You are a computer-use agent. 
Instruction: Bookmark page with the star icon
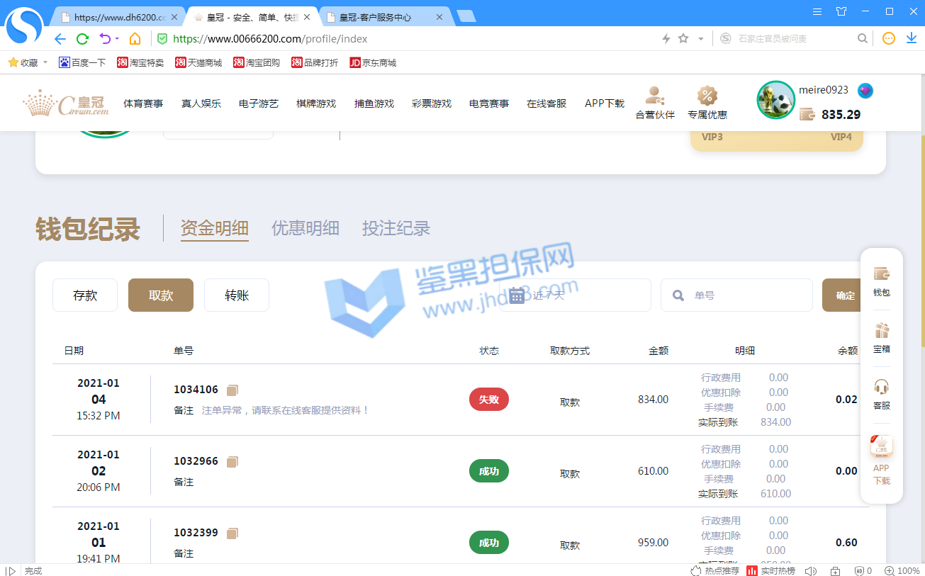(683, 39)
